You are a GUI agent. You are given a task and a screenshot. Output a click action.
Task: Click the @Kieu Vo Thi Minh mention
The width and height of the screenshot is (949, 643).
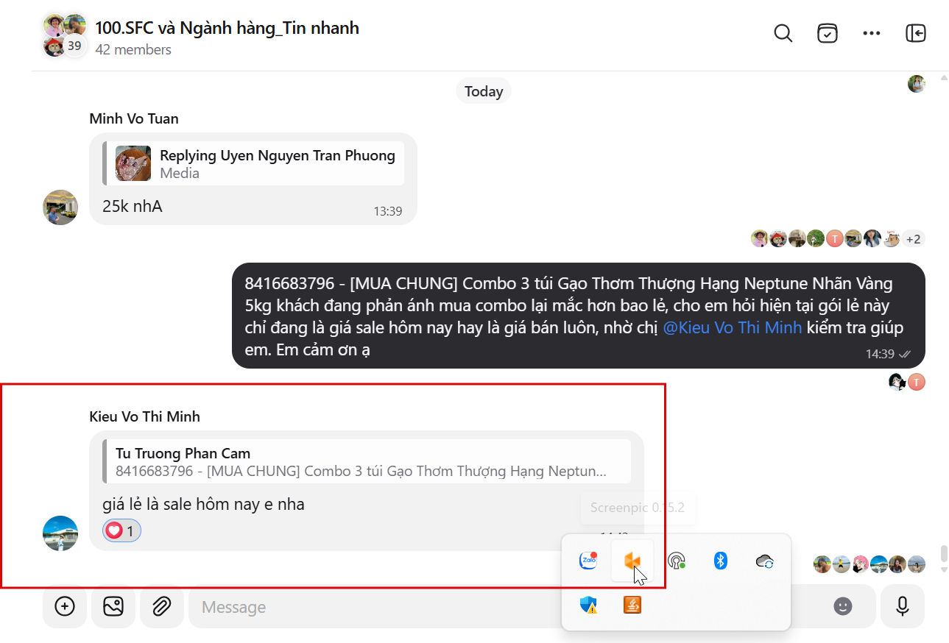click(x=733, y=327)
